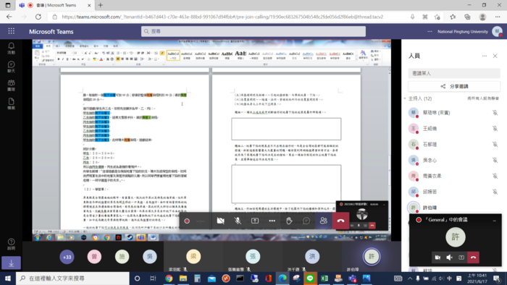Image resolution: width=507 pixels, height=285 pixels.
Task: Click muted mic icon beside participant 石
Action: (495, 144)
